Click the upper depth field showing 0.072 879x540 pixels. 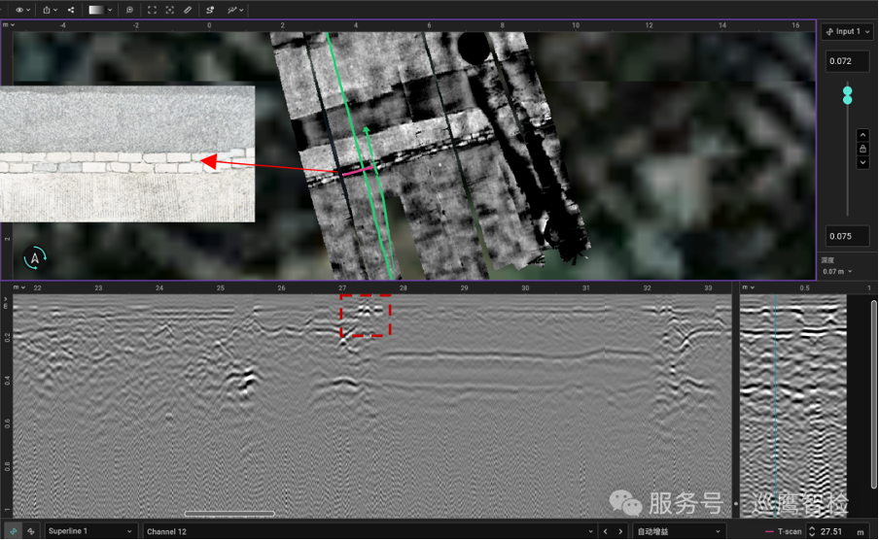pos(847,61)
